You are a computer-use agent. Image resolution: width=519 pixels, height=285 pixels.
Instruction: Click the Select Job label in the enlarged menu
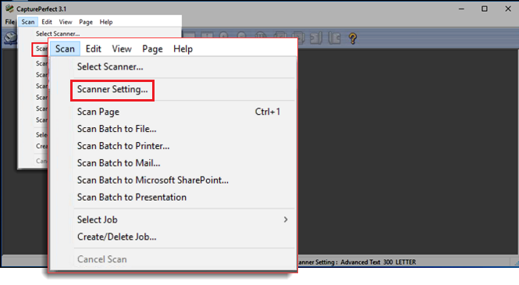97,219
